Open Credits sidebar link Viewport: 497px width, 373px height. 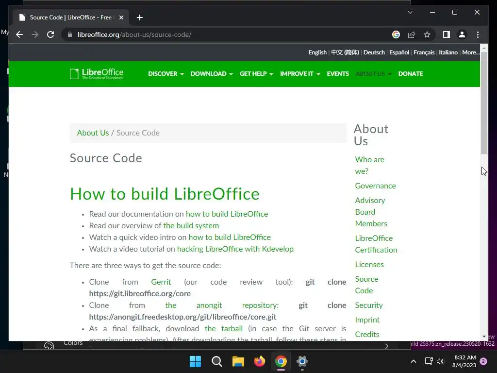(367, 334)
